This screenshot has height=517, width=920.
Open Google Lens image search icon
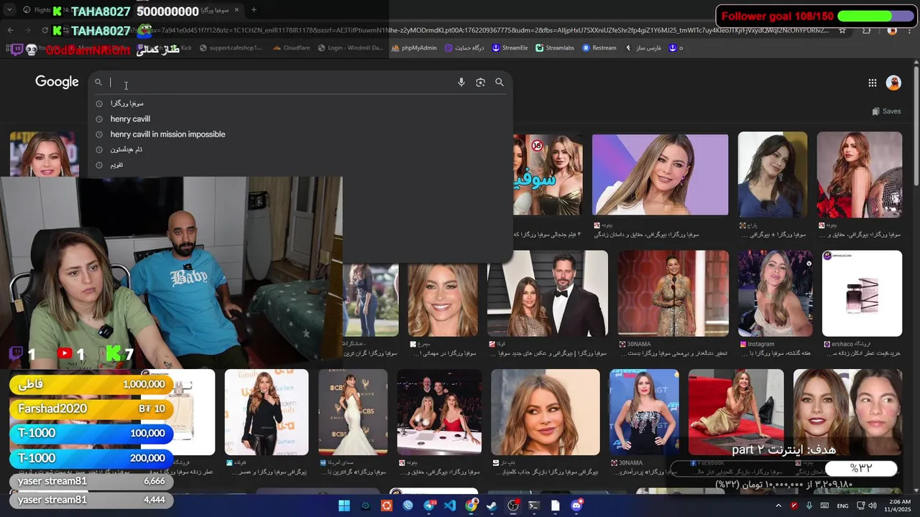[x=480, y=83]
